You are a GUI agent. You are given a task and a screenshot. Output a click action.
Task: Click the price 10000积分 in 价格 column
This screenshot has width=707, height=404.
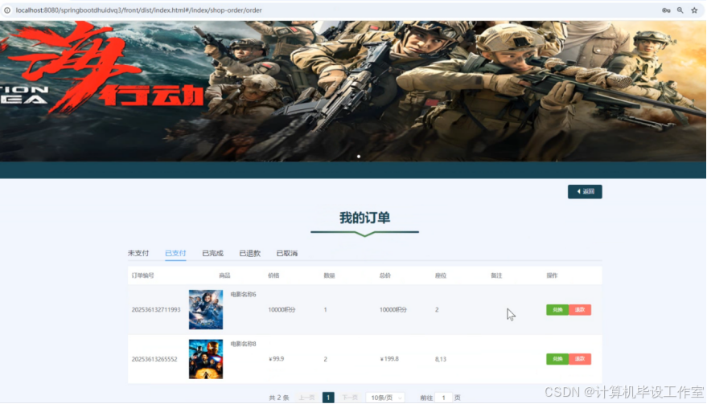(282, 310)
